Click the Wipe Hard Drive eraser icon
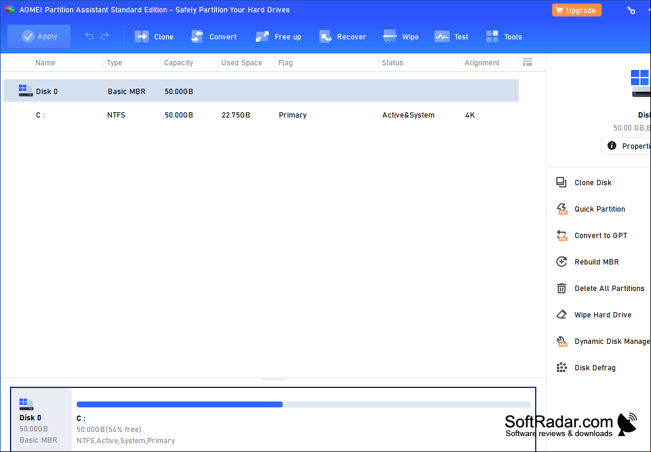Viewport: 651px width, 452px height. (562, 314)
